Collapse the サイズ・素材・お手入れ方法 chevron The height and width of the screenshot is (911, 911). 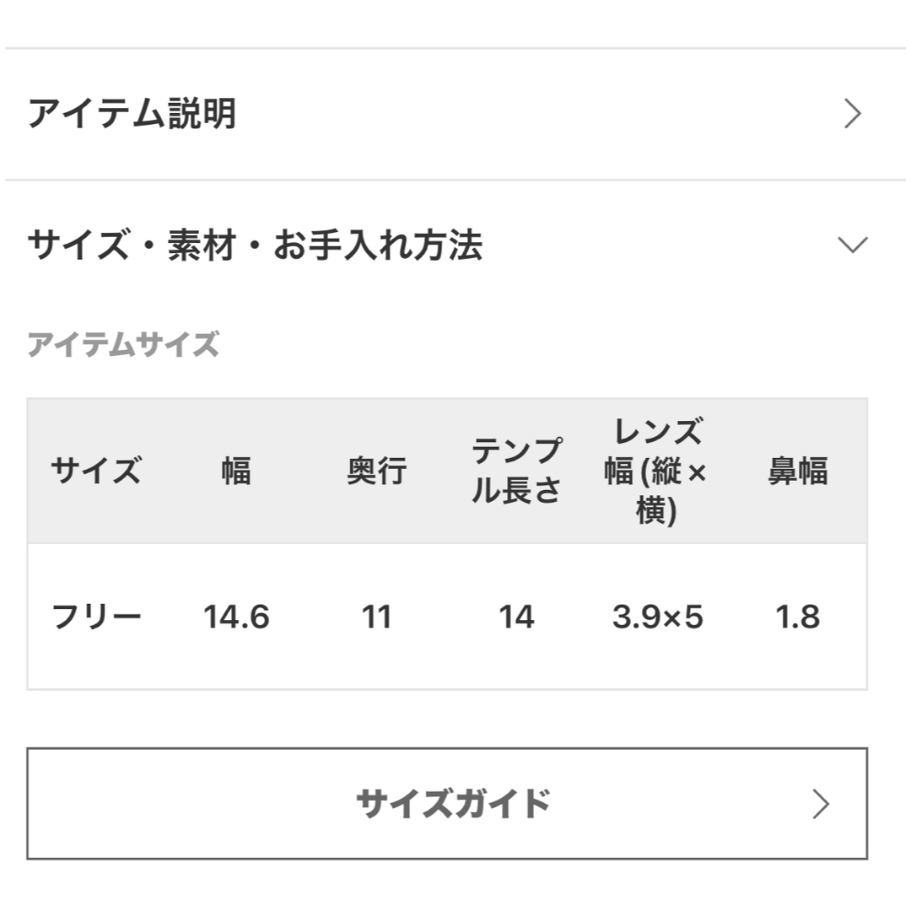852,245
